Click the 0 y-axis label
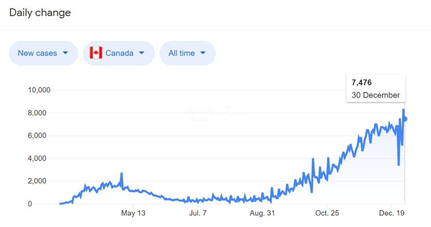Viewport: 431px width, 227px height. pyautogui.click(x=48, y=204)
